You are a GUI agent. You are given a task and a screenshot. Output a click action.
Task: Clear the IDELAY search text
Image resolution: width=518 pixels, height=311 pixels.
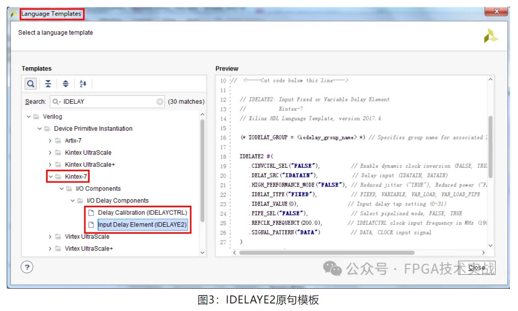coord(160,102)
